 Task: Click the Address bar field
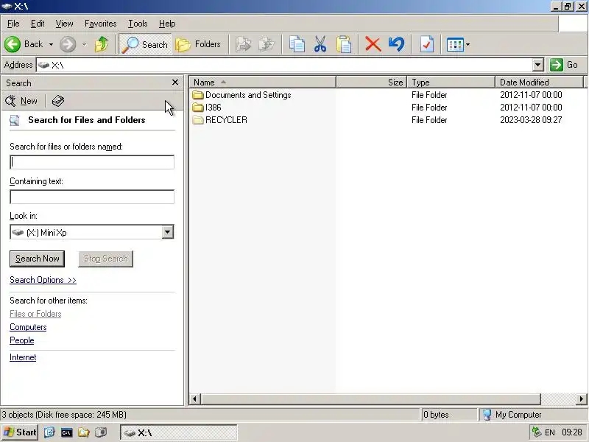(285, 65)
